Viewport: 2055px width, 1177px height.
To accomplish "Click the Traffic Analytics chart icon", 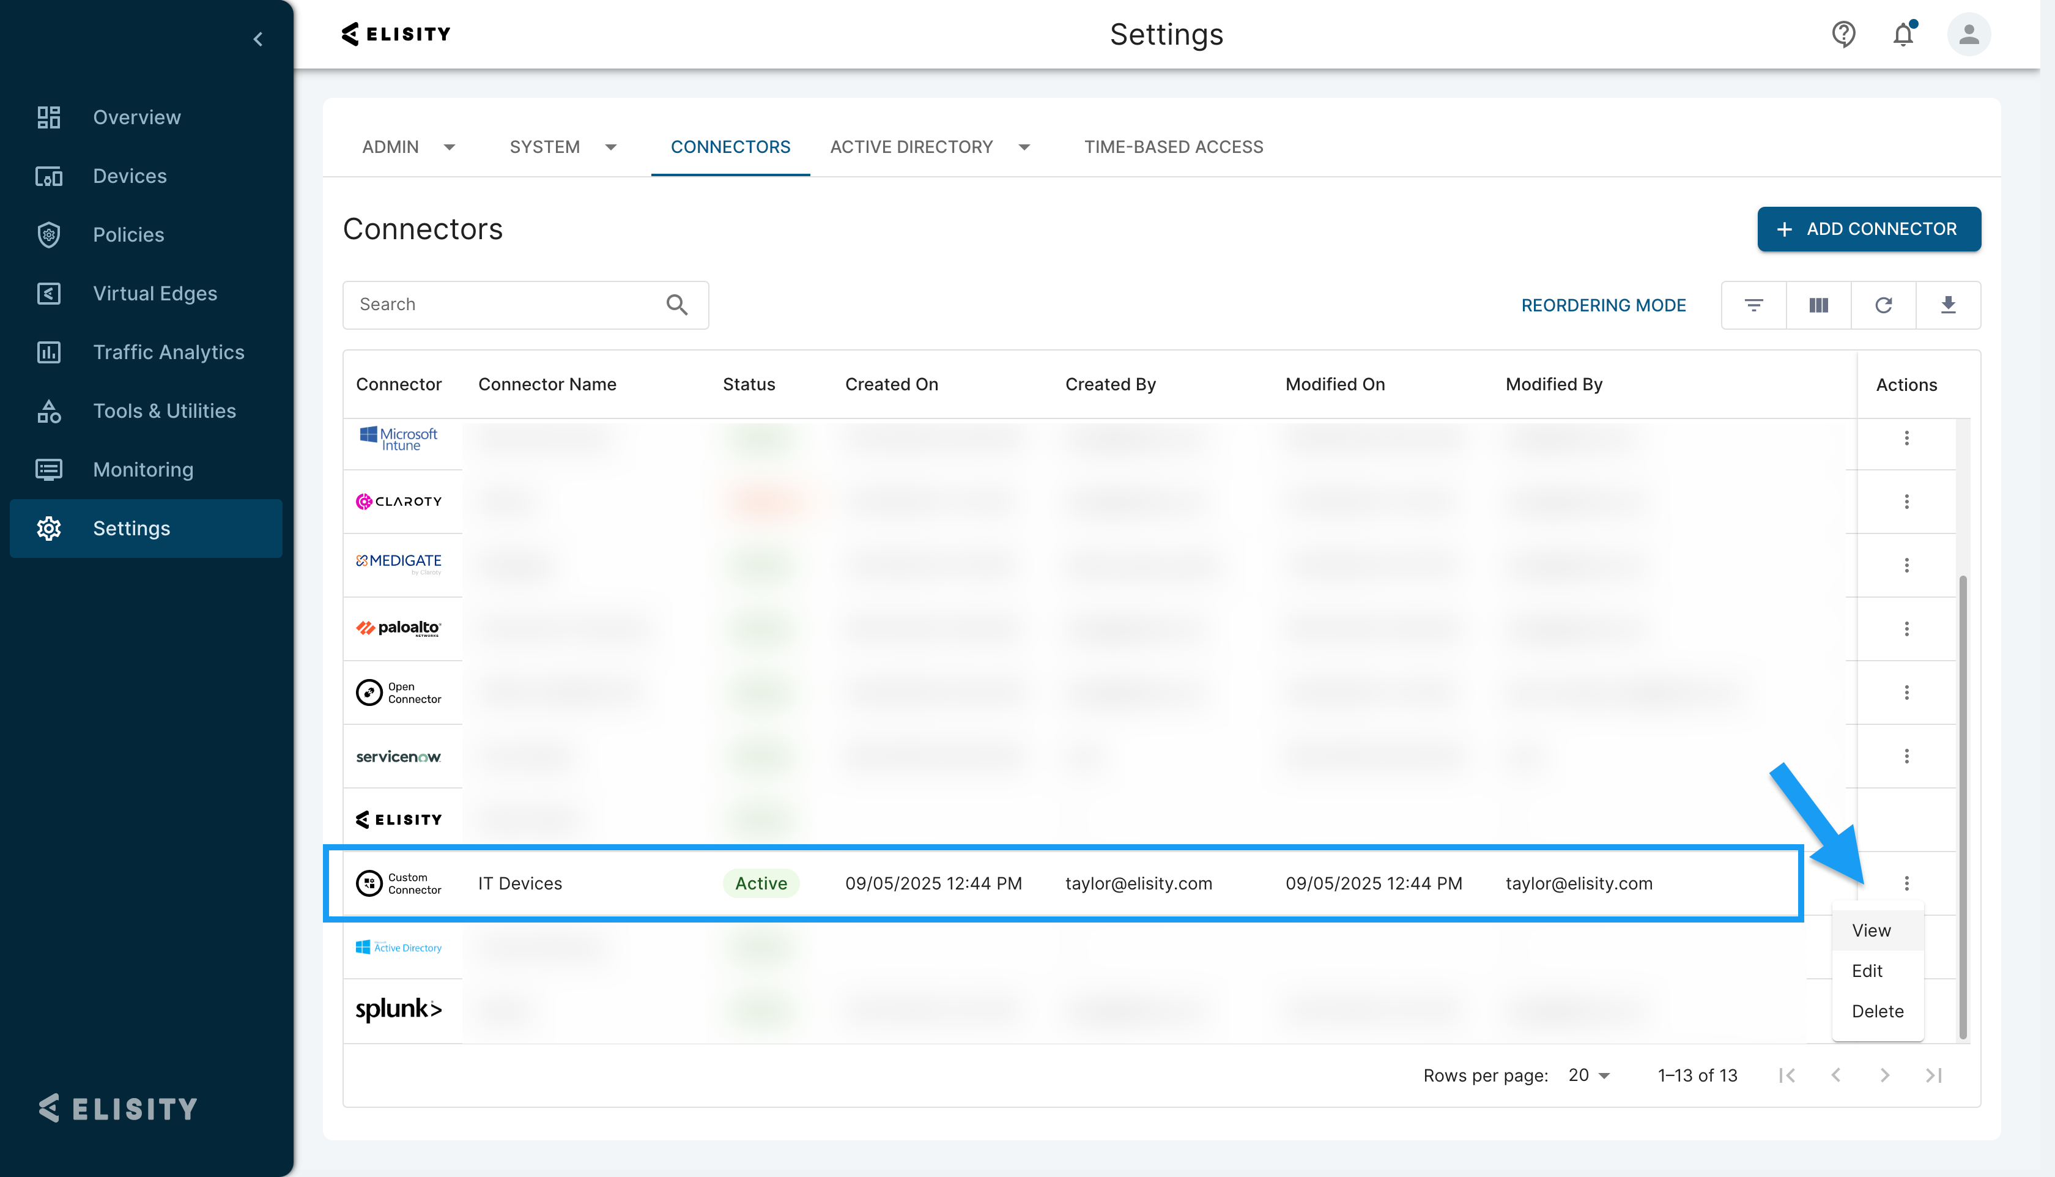I will coord(48,352).
